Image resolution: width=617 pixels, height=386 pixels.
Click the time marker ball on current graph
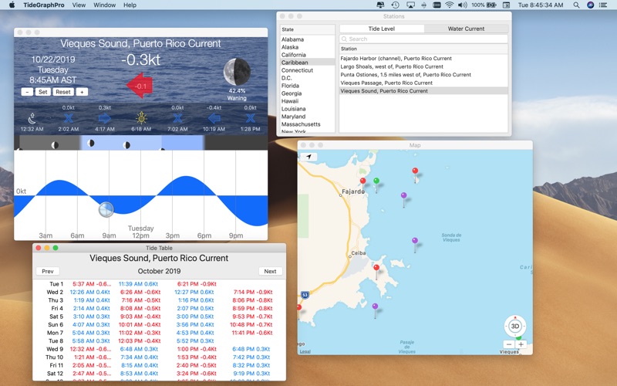[x=106, y=209]
